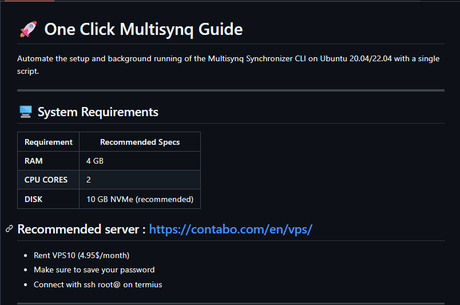The image size is (460, 305).
Task: Click the System Requirements heading text
Action: click(98, 112)
